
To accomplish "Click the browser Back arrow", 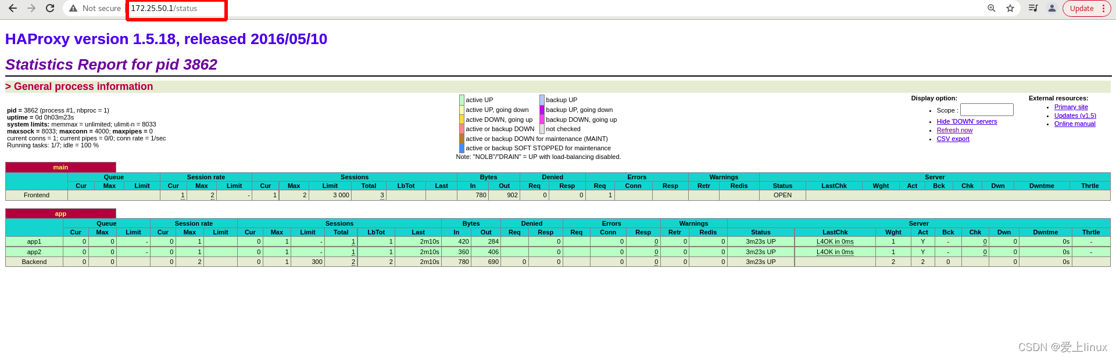I will [13, 8].
